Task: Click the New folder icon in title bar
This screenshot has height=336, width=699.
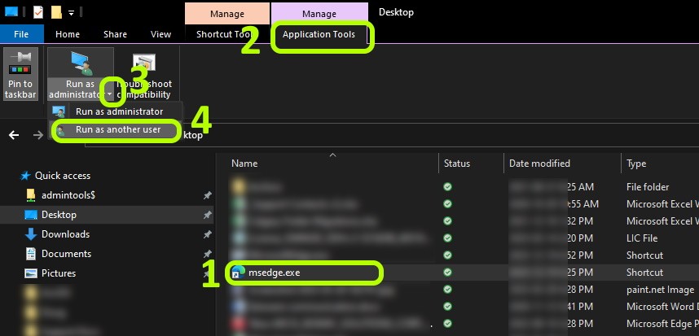Action: [55, 12]
